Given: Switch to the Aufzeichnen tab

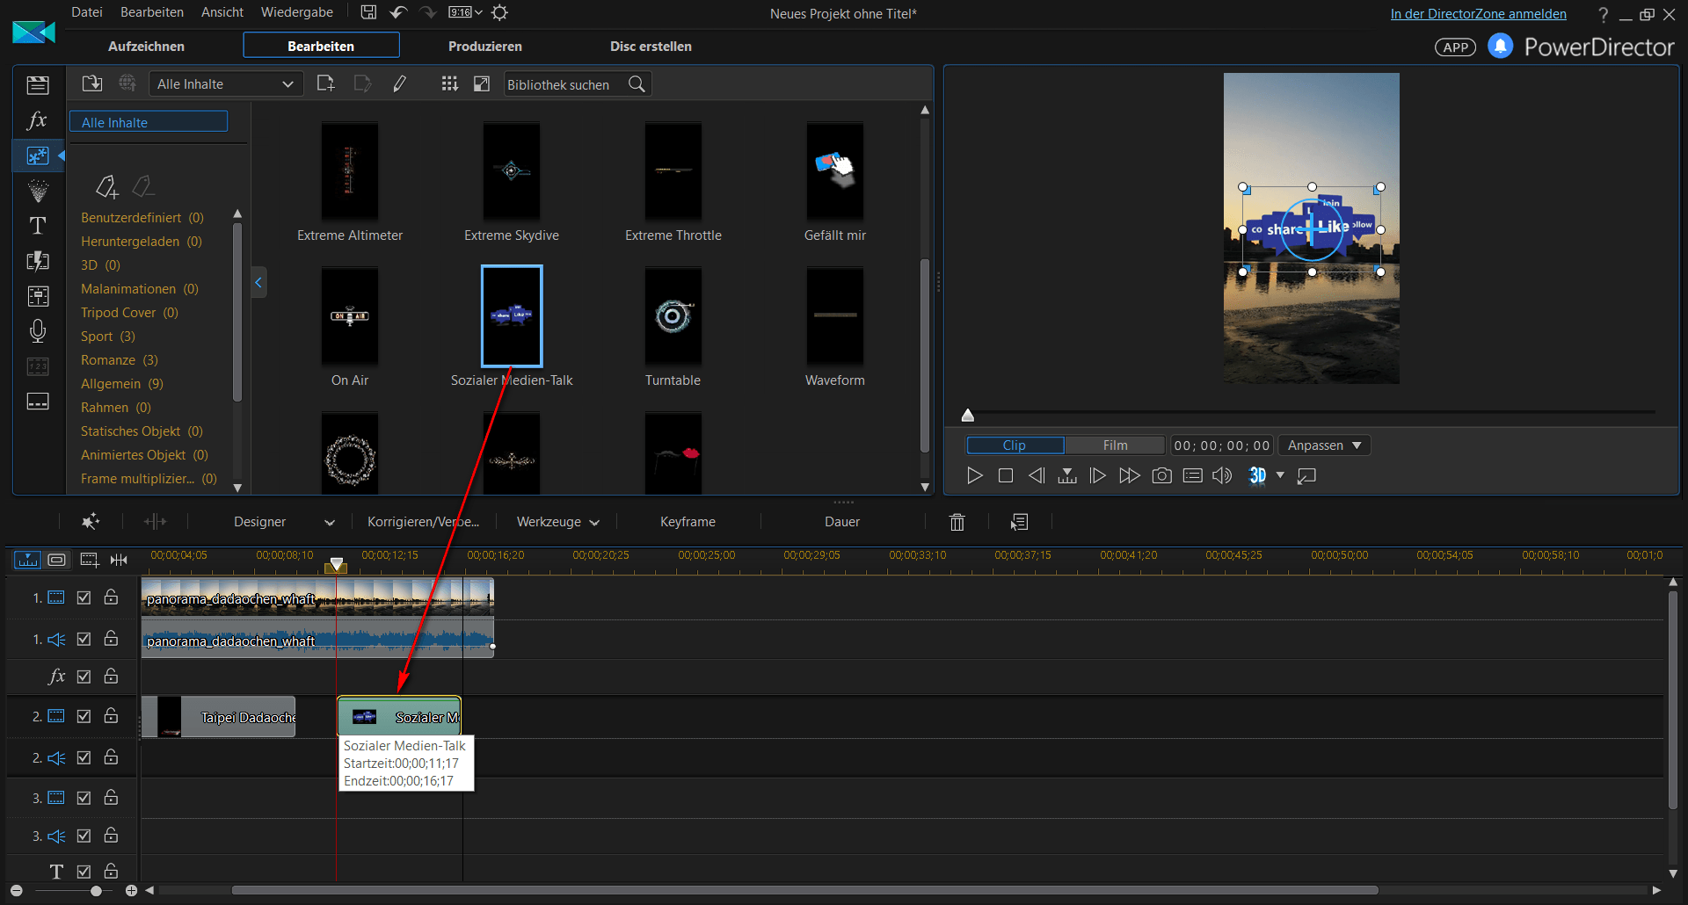Looking at the screenshot, I should tap(146, 46).
